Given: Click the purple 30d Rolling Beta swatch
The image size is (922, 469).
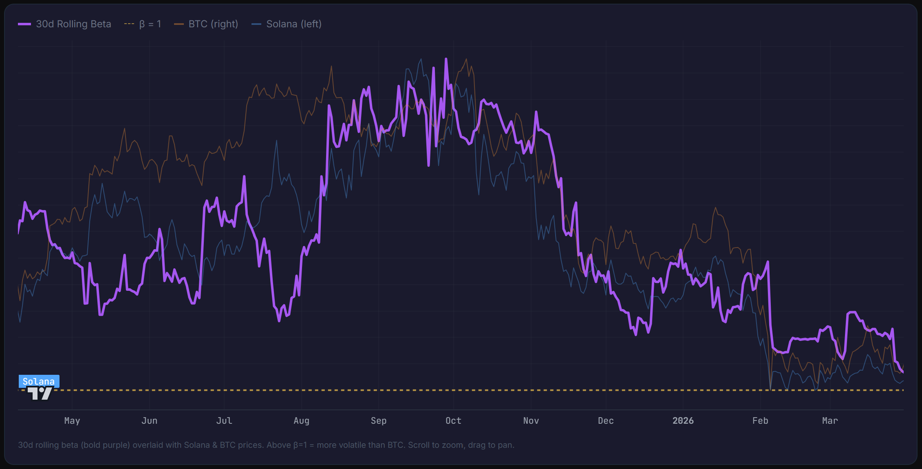Looking at the screenshot, I should tap(24, 24).
